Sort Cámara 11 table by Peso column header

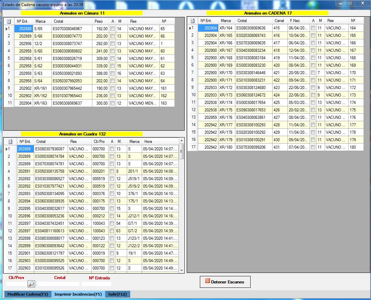[x=99, y=21]
